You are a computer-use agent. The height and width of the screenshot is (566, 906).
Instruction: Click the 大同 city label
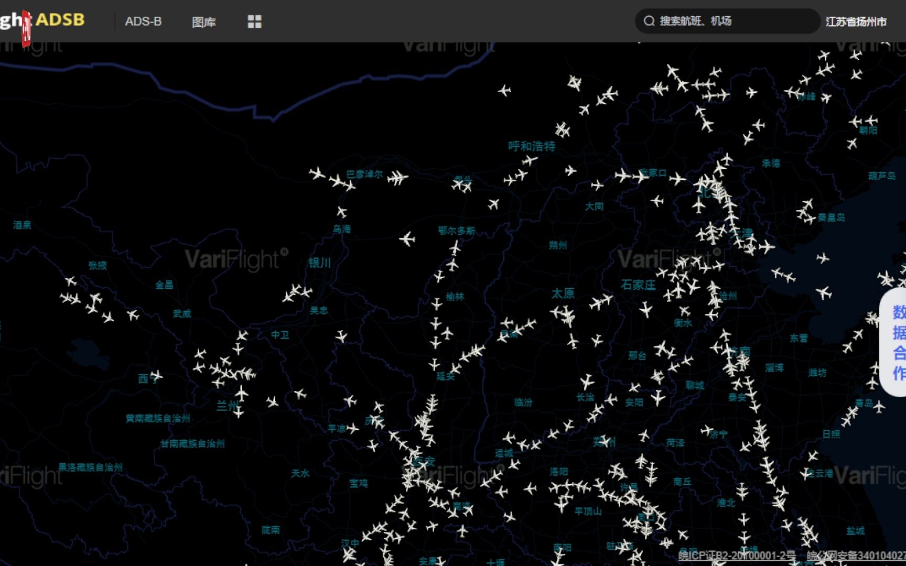(595, 206)
